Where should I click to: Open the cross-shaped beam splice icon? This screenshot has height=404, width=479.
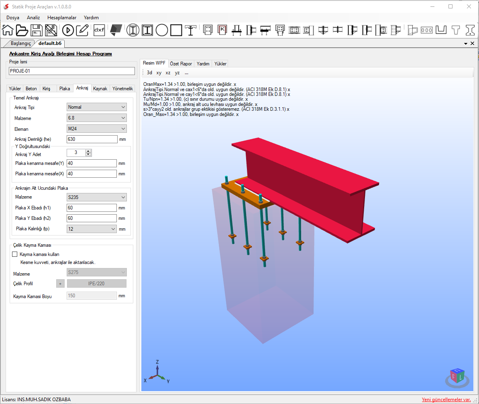point(338,30)
